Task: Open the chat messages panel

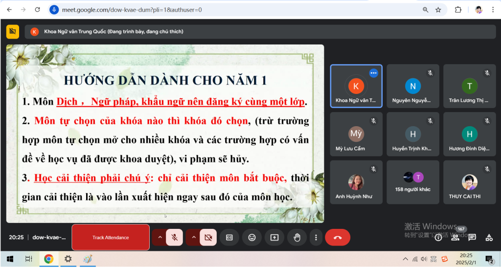Action: click(x=472, y=237)
